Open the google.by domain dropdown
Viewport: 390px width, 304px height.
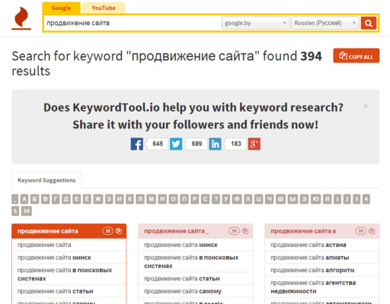pyautogui.click(x=255, y=23)
